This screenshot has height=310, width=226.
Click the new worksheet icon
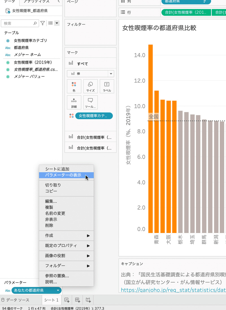coord(67,300)
